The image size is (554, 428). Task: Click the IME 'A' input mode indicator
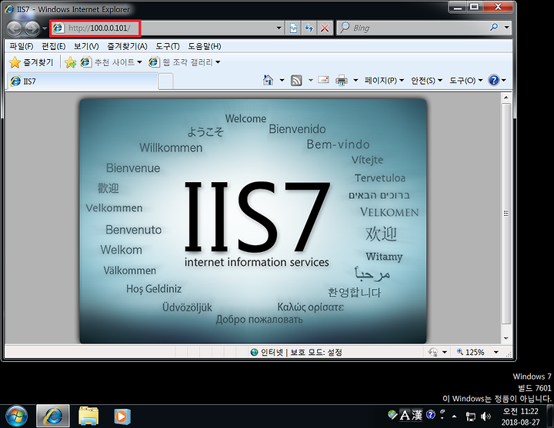[405, 415]
